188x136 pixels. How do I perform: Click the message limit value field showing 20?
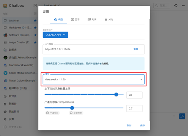click(x=134, y=95)
